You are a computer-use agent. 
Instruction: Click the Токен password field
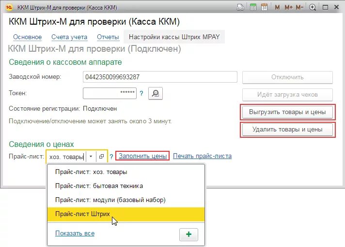[x=110, y=93]
